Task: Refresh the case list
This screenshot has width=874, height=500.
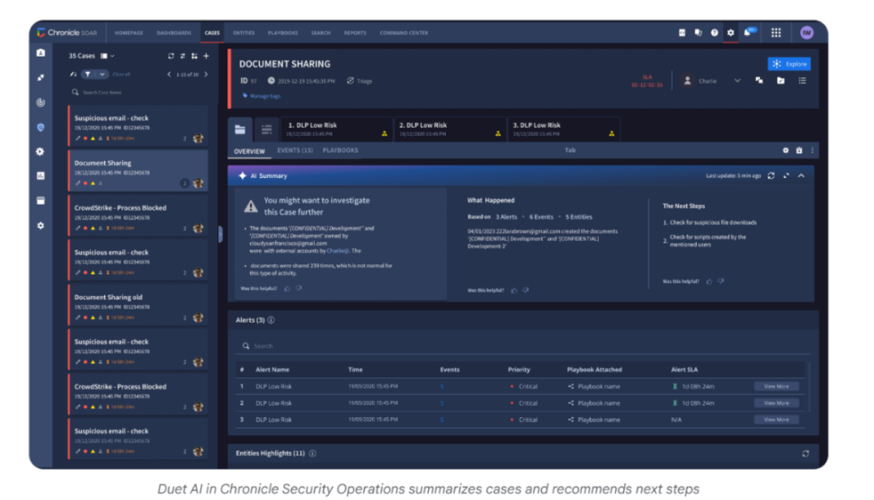Action: 171,56
